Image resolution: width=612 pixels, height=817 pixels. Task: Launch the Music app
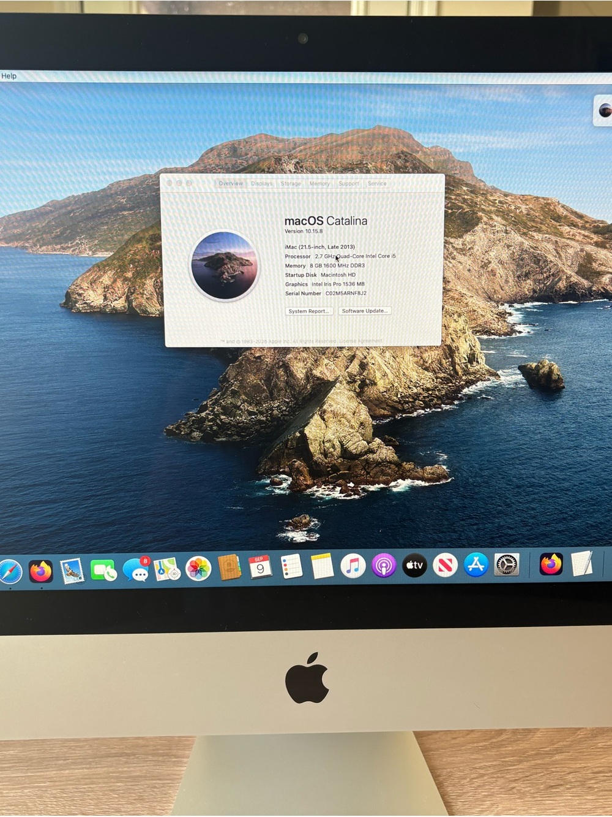pos(353,566)
